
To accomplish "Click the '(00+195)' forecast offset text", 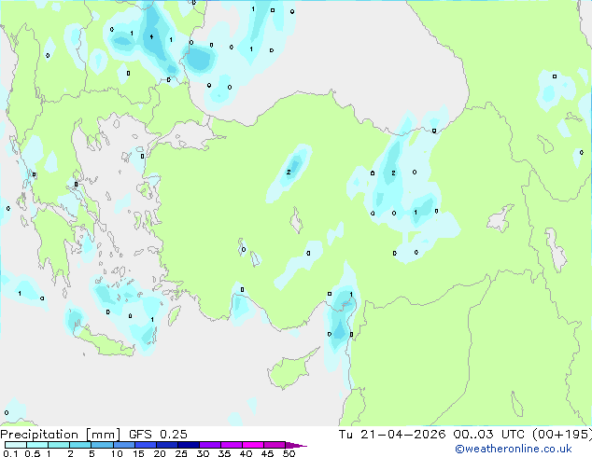I will 562,435.
